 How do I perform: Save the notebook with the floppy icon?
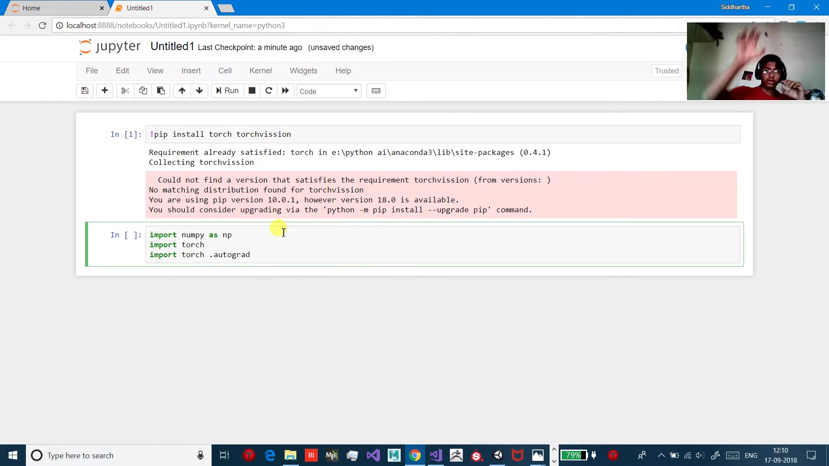[85, 91]
